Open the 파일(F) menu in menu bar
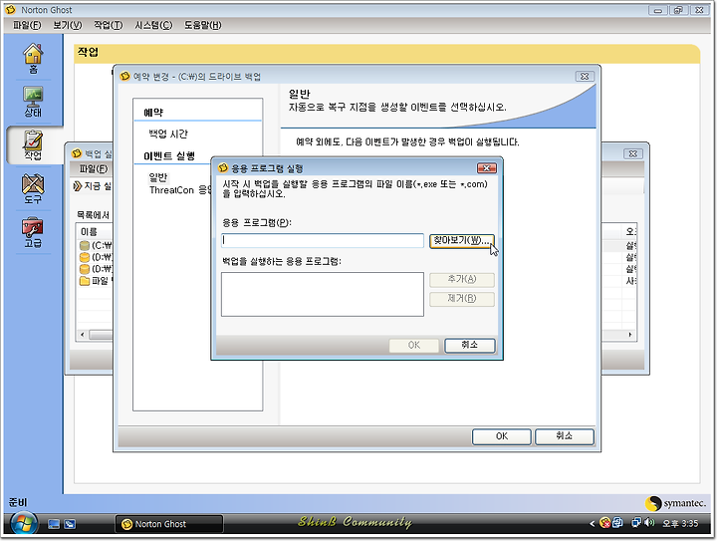This screenshot has height=541, width=717. [x=27, y=25]
